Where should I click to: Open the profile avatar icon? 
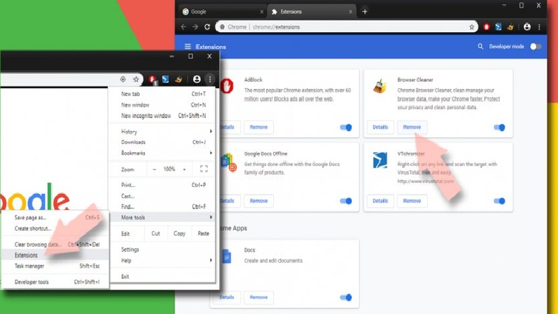(x=527, y=27)
